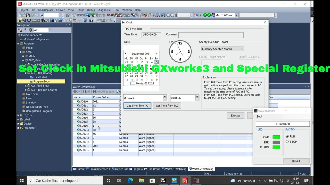This screenshot has height=185, width=330.
Task: Click the Cut scissors icon
Action: tap(67, 15)
